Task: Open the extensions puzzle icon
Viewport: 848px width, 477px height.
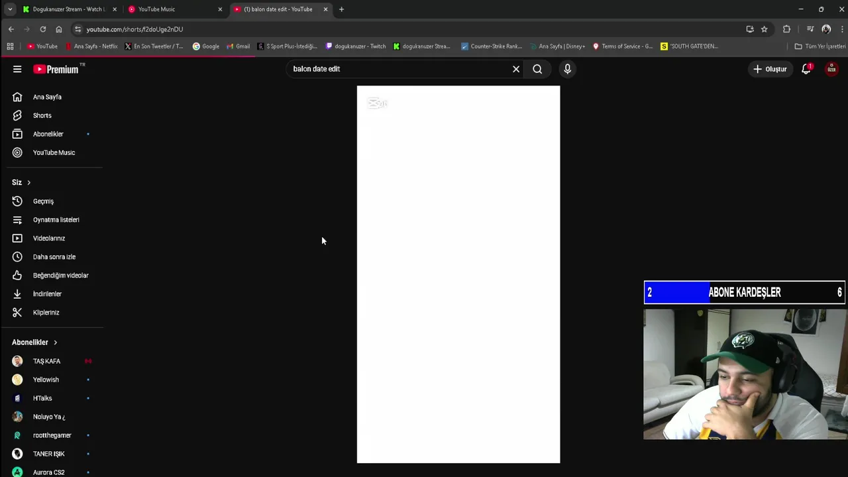Action: [786, 29]
